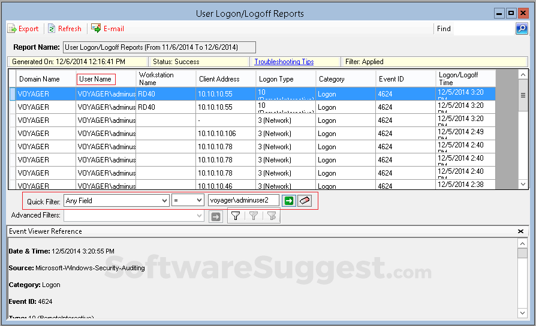536x326 pixels.
Task: Click the Report Name field
Action: coord(159,47)
